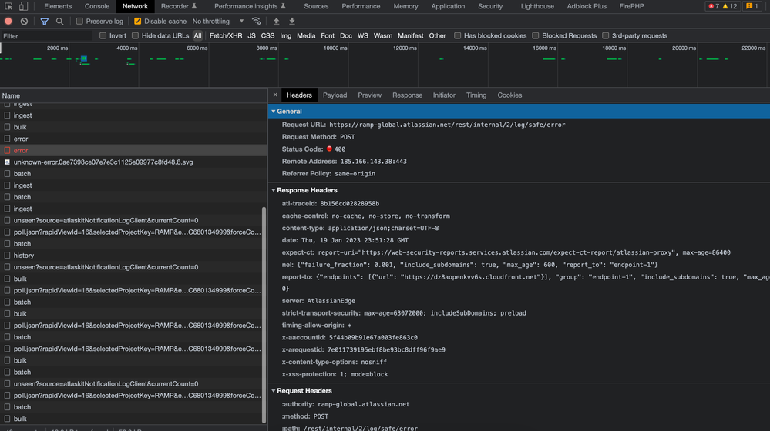The height and width of the screenshot is (431, 770).
Task: Focus the Filter text field
Action: pos(46,36)
